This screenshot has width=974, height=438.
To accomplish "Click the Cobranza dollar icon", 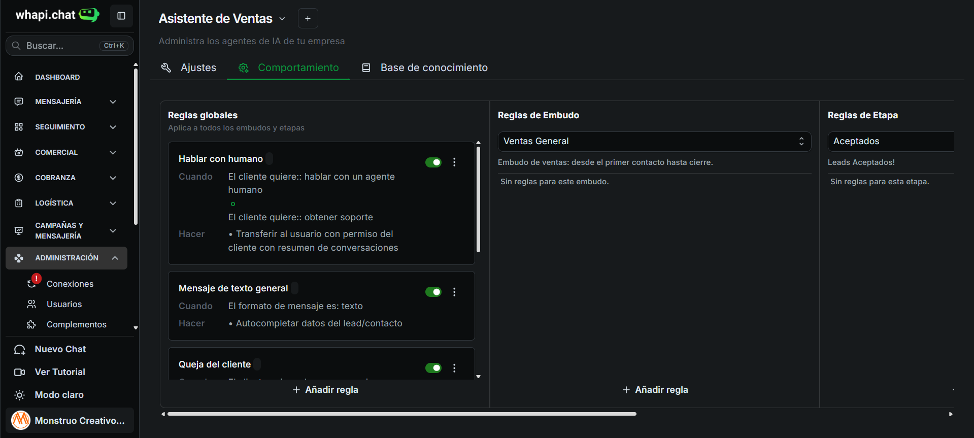I will (19, 178).
